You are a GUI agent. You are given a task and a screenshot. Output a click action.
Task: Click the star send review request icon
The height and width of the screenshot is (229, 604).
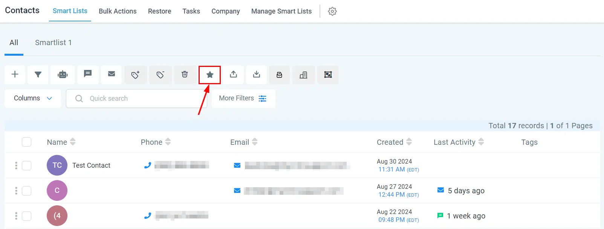coord(210,75)
